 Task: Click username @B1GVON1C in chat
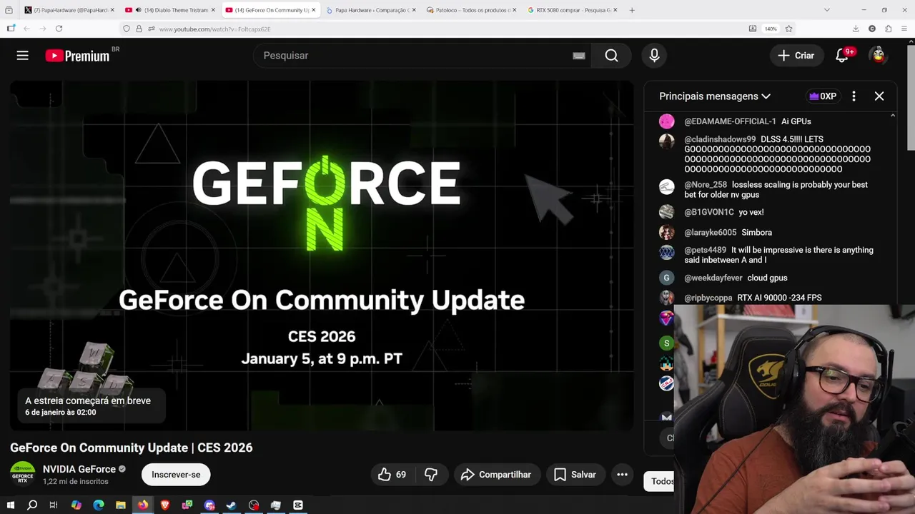(x=709, y=212)
